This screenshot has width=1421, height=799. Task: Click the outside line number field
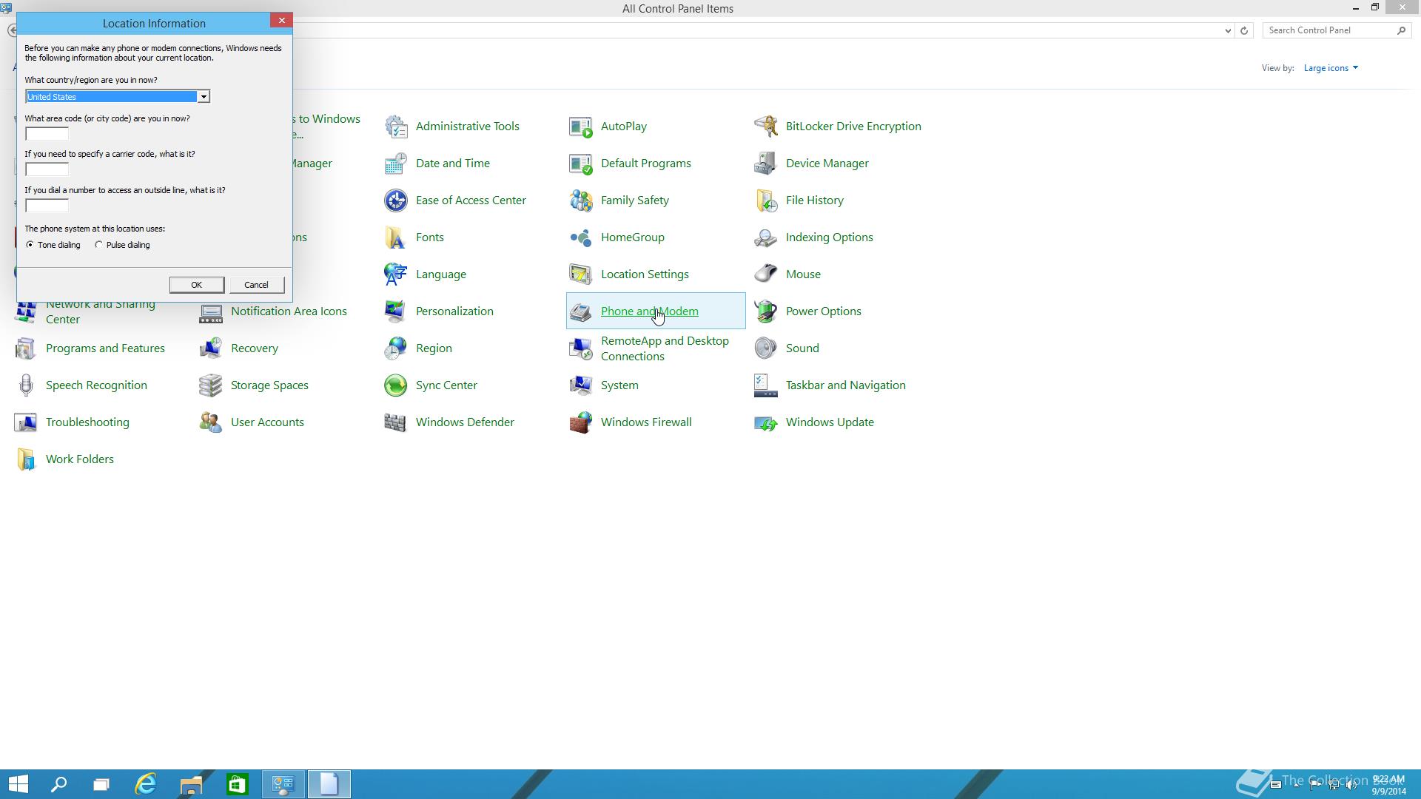coord(47,206)
